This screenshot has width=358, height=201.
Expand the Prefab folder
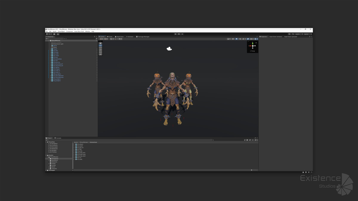click(x=49, y=163)
